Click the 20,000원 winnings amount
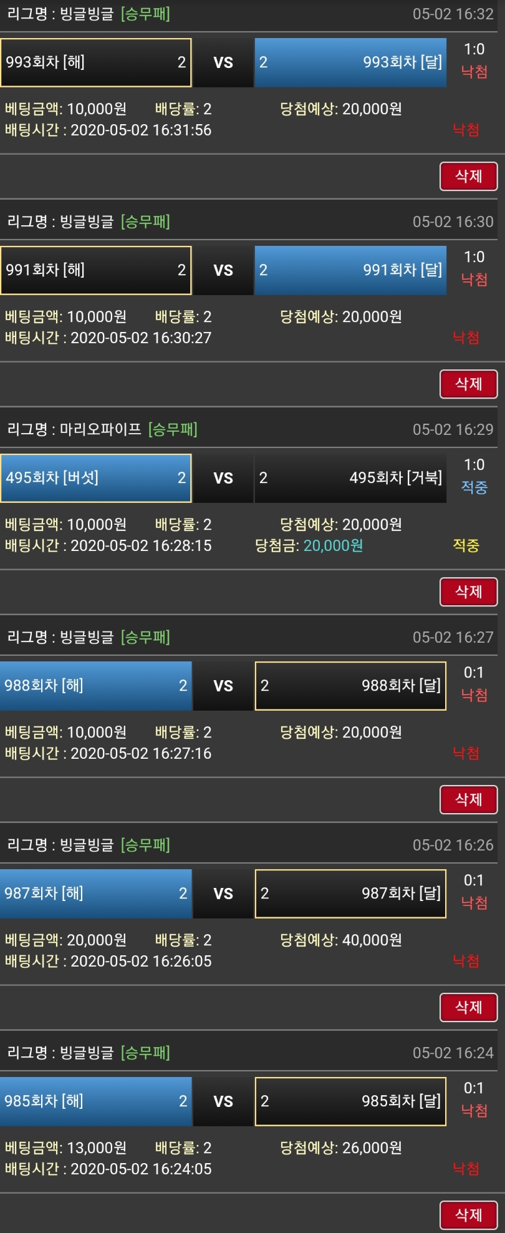Image resolution: width=505 pixels, height=1233 pixels. click(333, 546)
